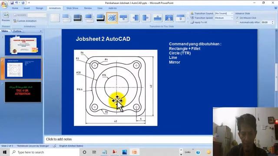Viewport: 278px width, 156px height.
Task: Click the 'Click to add notes' area
Action: coord(129,139)
